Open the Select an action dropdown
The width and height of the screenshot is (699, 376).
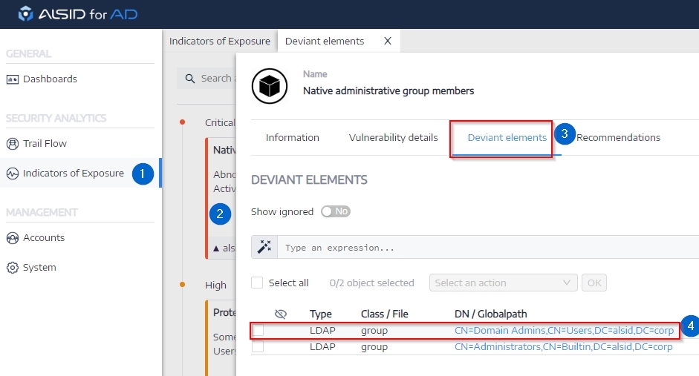coord(504,283)
